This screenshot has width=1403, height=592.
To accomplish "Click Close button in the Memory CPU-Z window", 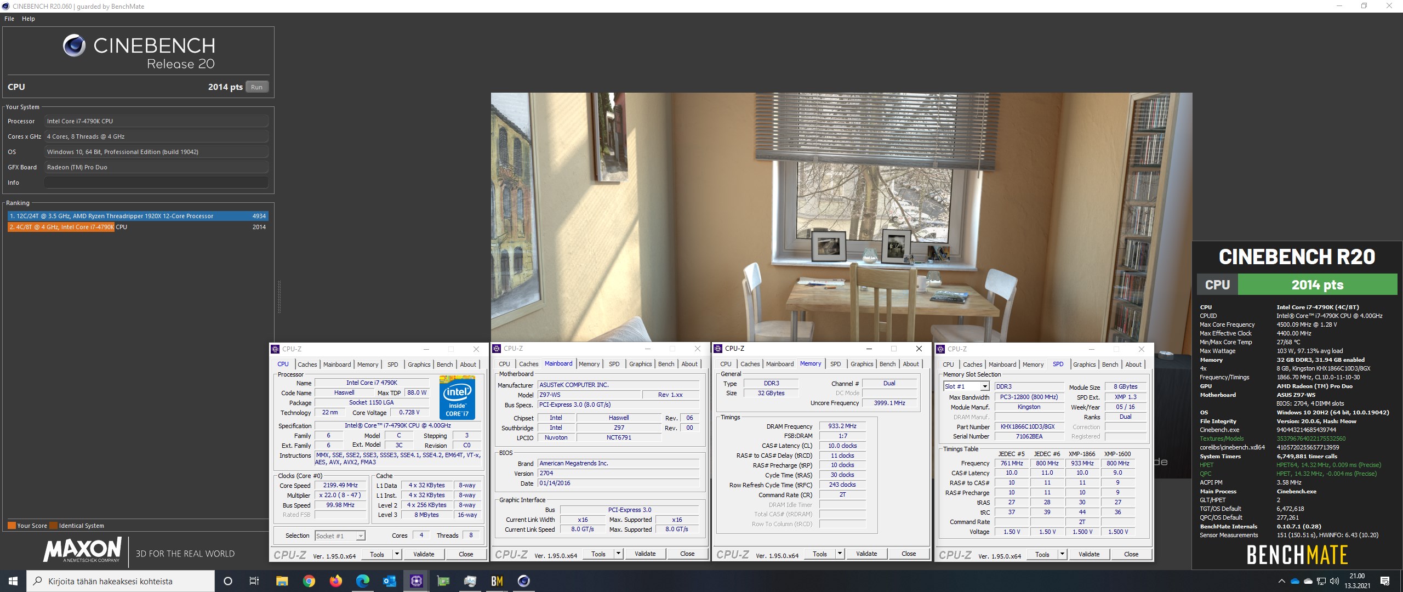I will pyautogui.click(x=909, y=554).
